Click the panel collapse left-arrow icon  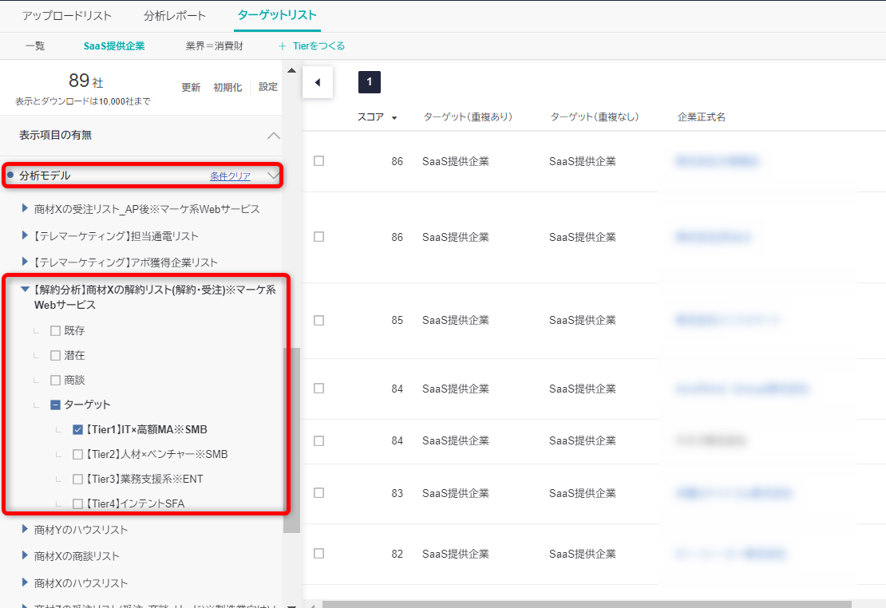pos(317,82)
